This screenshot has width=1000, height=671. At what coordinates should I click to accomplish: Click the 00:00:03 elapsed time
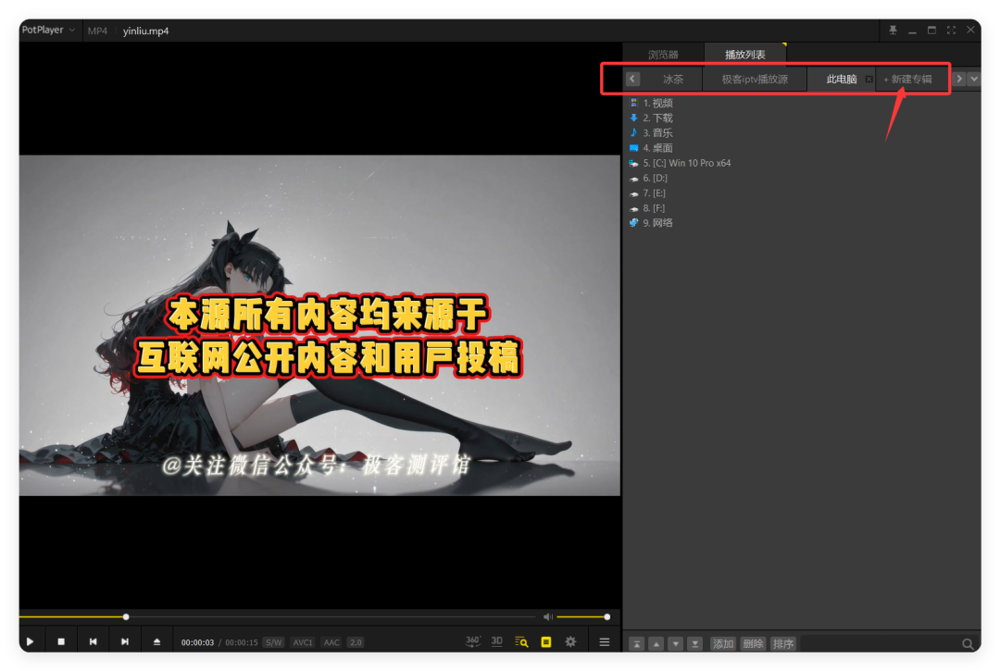click(198, 642)
